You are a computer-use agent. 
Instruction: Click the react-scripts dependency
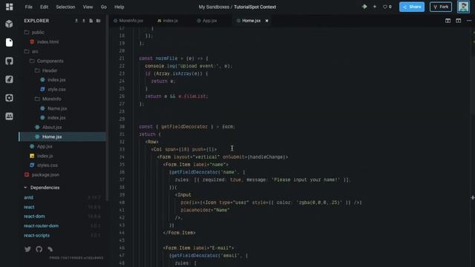(x=36, y=235)
